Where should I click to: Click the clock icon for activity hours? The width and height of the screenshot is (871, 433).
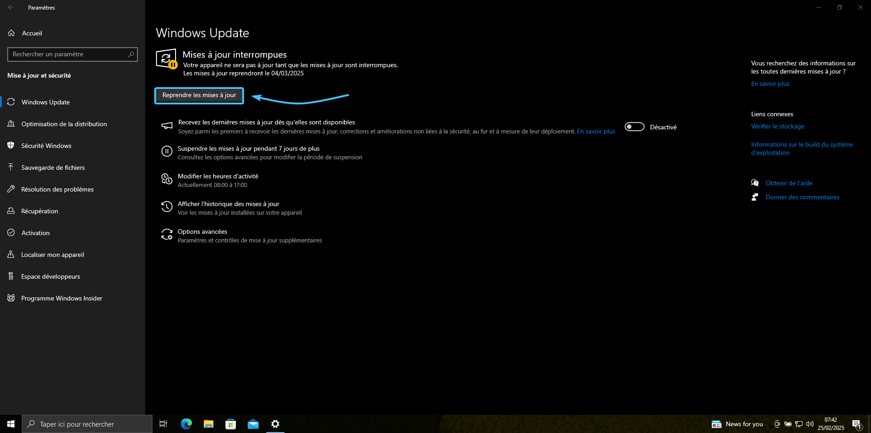(167, 179)
